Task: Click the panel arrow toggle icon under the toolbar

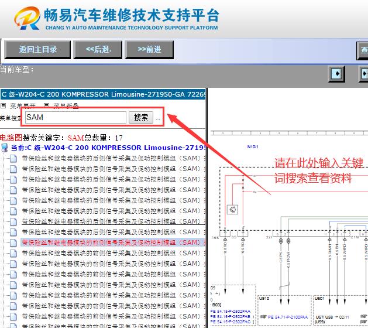Action: (336, 74)
